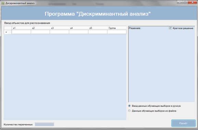Click the empty cell under x5
Viewport: 198px width, 130px height.
[98, 32]
